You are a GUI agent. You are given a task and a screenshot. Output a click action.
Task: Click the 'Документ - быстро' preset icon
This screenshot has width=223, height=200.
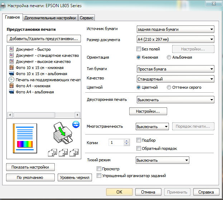(x=11, y=49)
